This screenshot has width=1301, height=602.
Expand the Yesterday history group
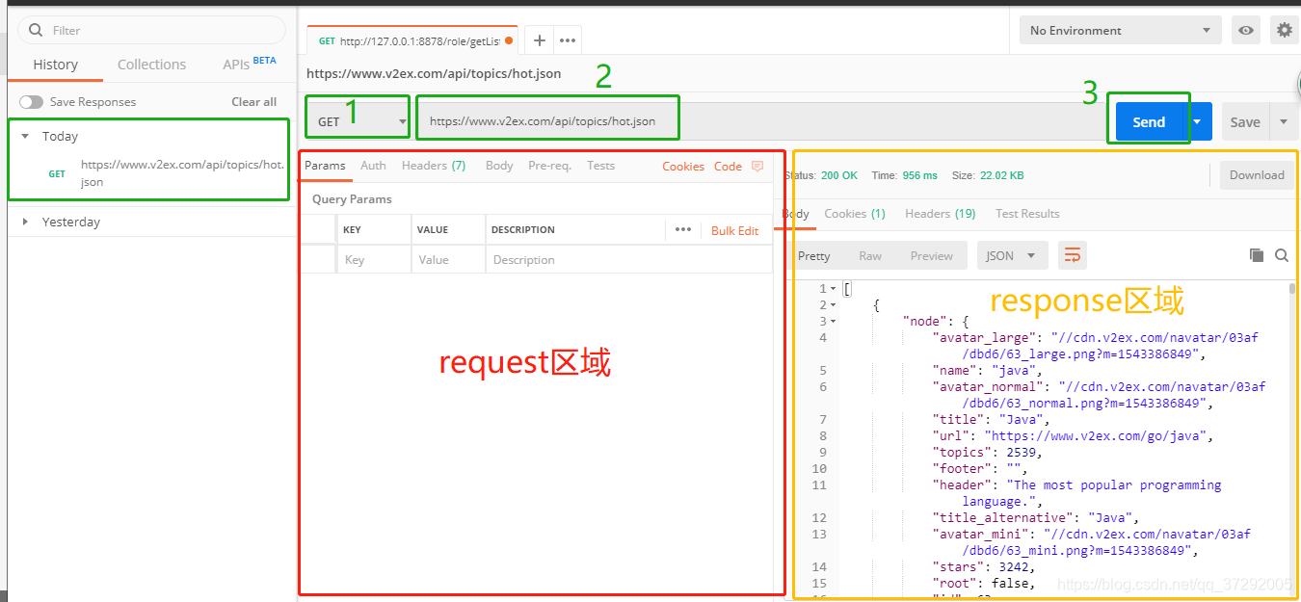[x=25, y=222]
